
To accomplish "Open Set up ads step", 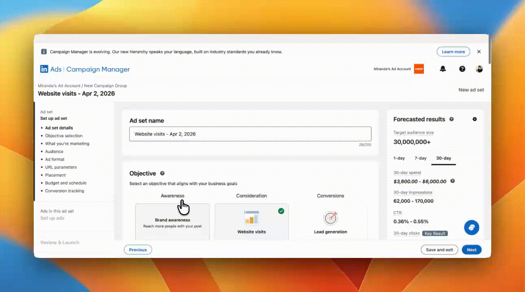I will click(x=52, y=218).
